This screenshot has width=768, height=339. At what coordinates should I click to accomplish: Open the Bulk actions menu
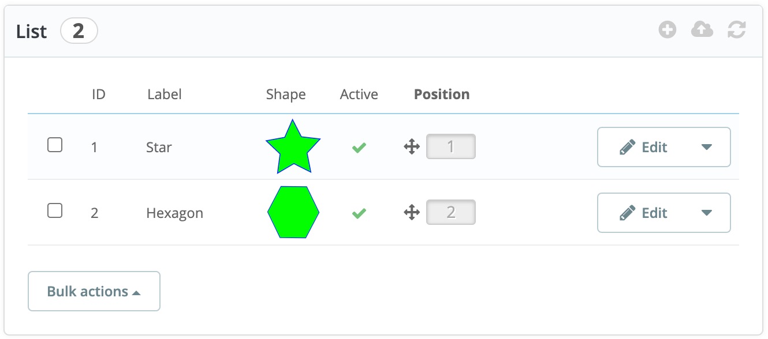point(94,291)
